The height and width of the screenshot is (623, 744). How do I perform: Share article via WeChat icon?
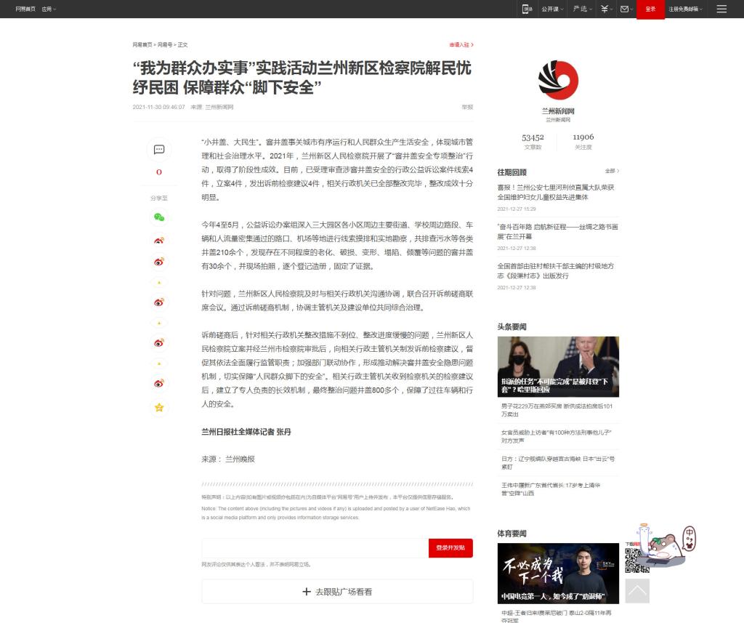pyautogui.click(x=158, y=217)
